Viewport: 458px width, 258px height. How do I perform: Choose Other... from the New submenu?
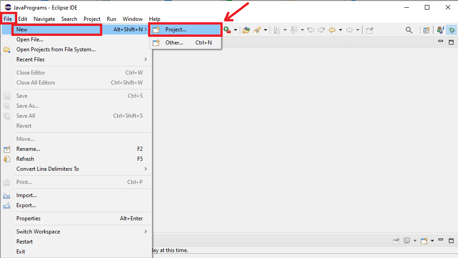click(x=185, y=43)
